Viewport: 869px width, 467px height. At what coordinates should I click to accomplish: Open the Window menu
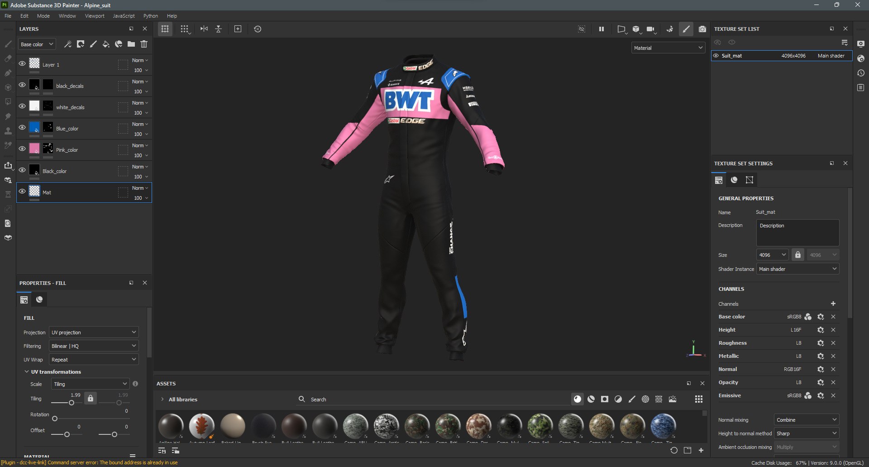[67, 16]
